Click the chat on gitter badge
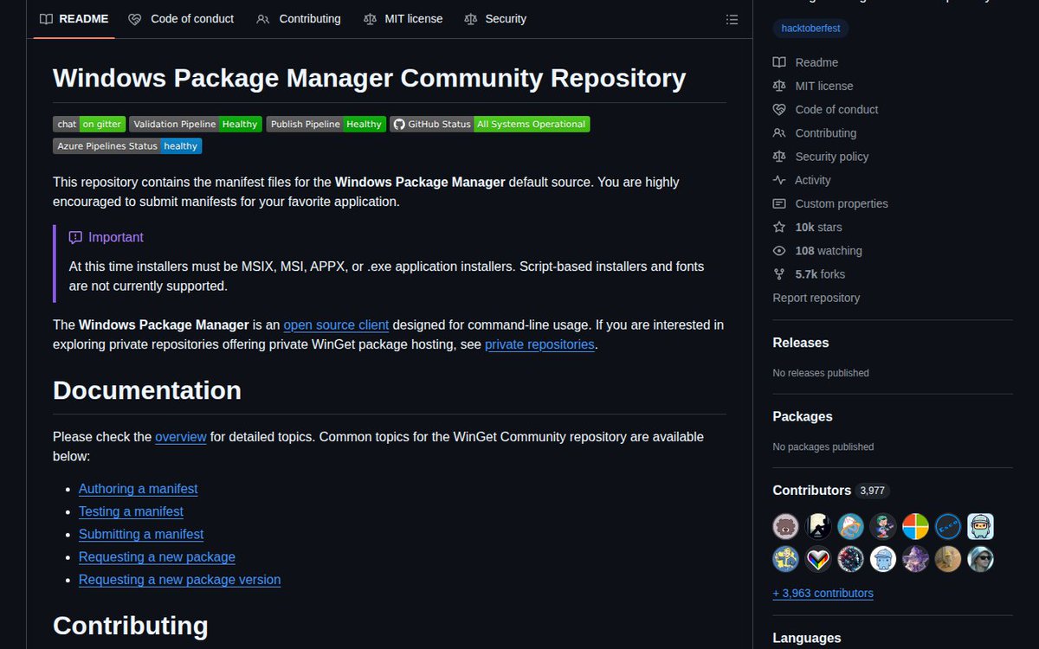 [88, 124]
